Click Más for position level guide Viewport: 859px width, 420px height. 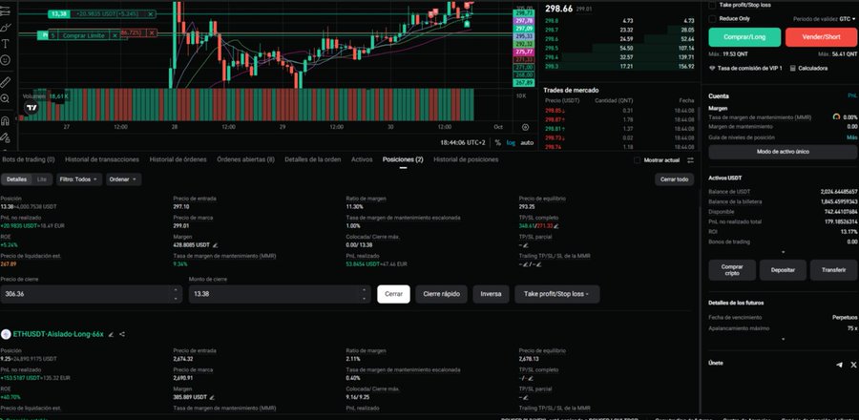click(852, 137)
